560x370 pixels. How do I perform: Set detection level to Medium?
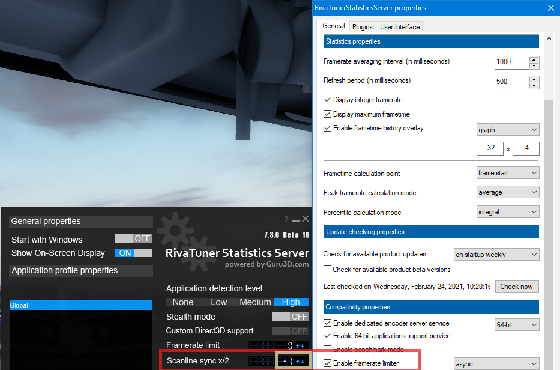pyautogui.click(x=255, y=302)
